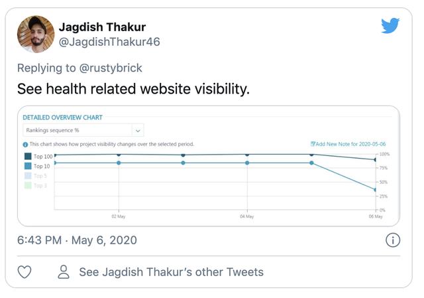Click the person silhouette icon
This screenshot has width=424, height=298.
coord(64,272)
